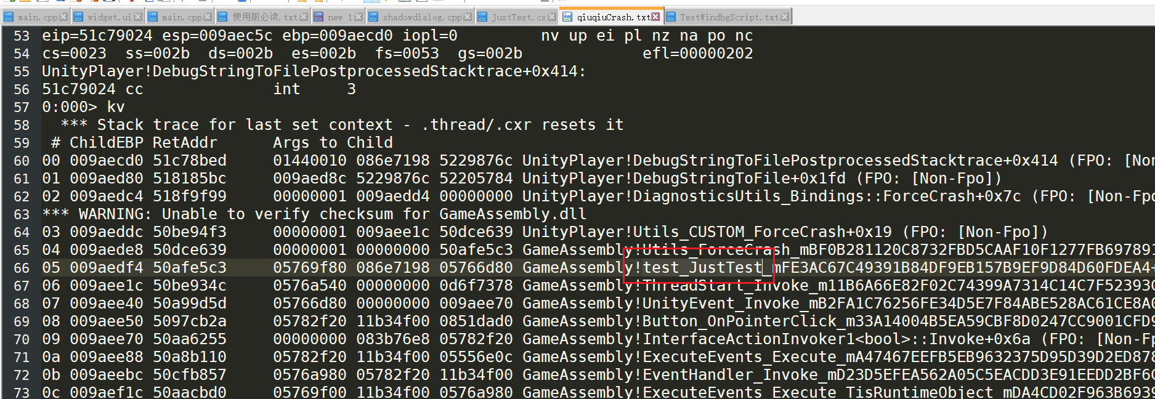The image size is (1155, 399).
Task: Click 'GameAssembly!UnityEvent_Invoke' text on line 68
Action: [x=661, y=304]
